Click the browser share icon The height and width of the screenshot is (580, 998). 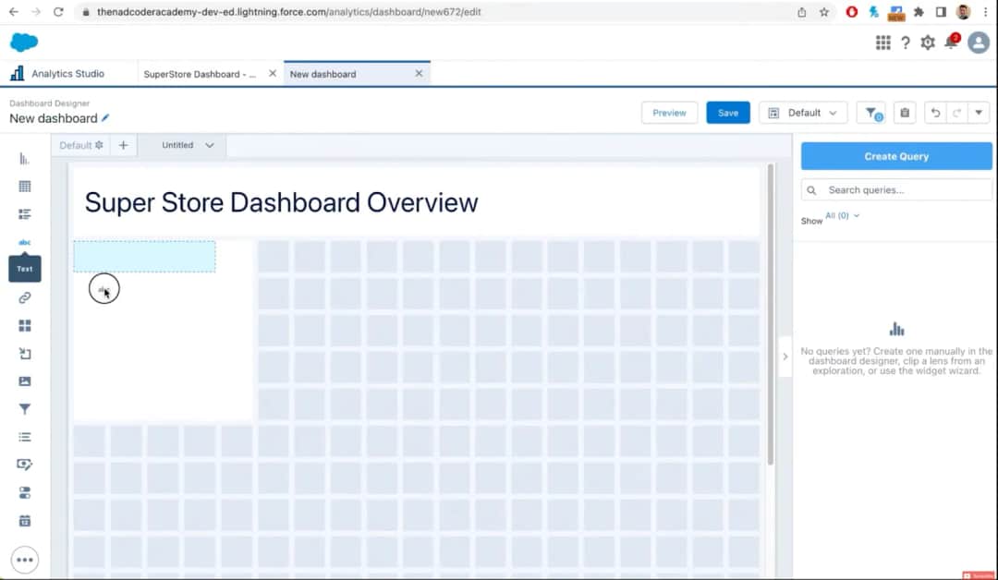point(802,12)
